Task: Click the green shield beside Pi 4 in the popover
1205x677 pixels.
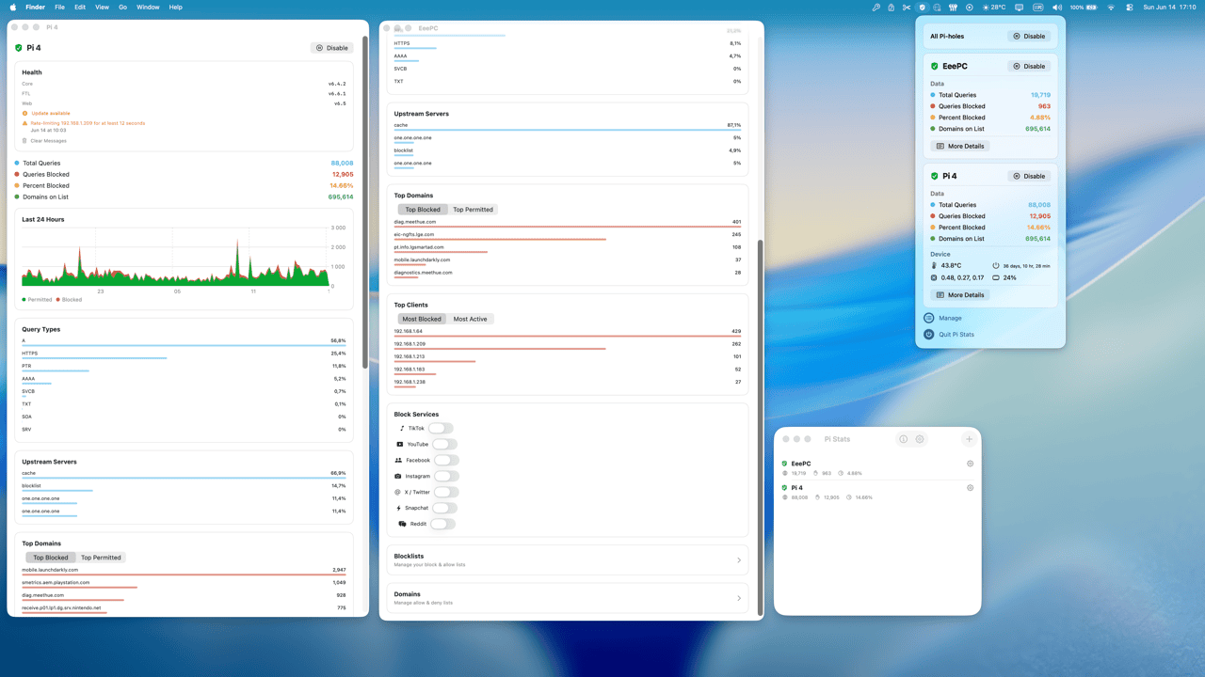Action: [x=934, y=176]
